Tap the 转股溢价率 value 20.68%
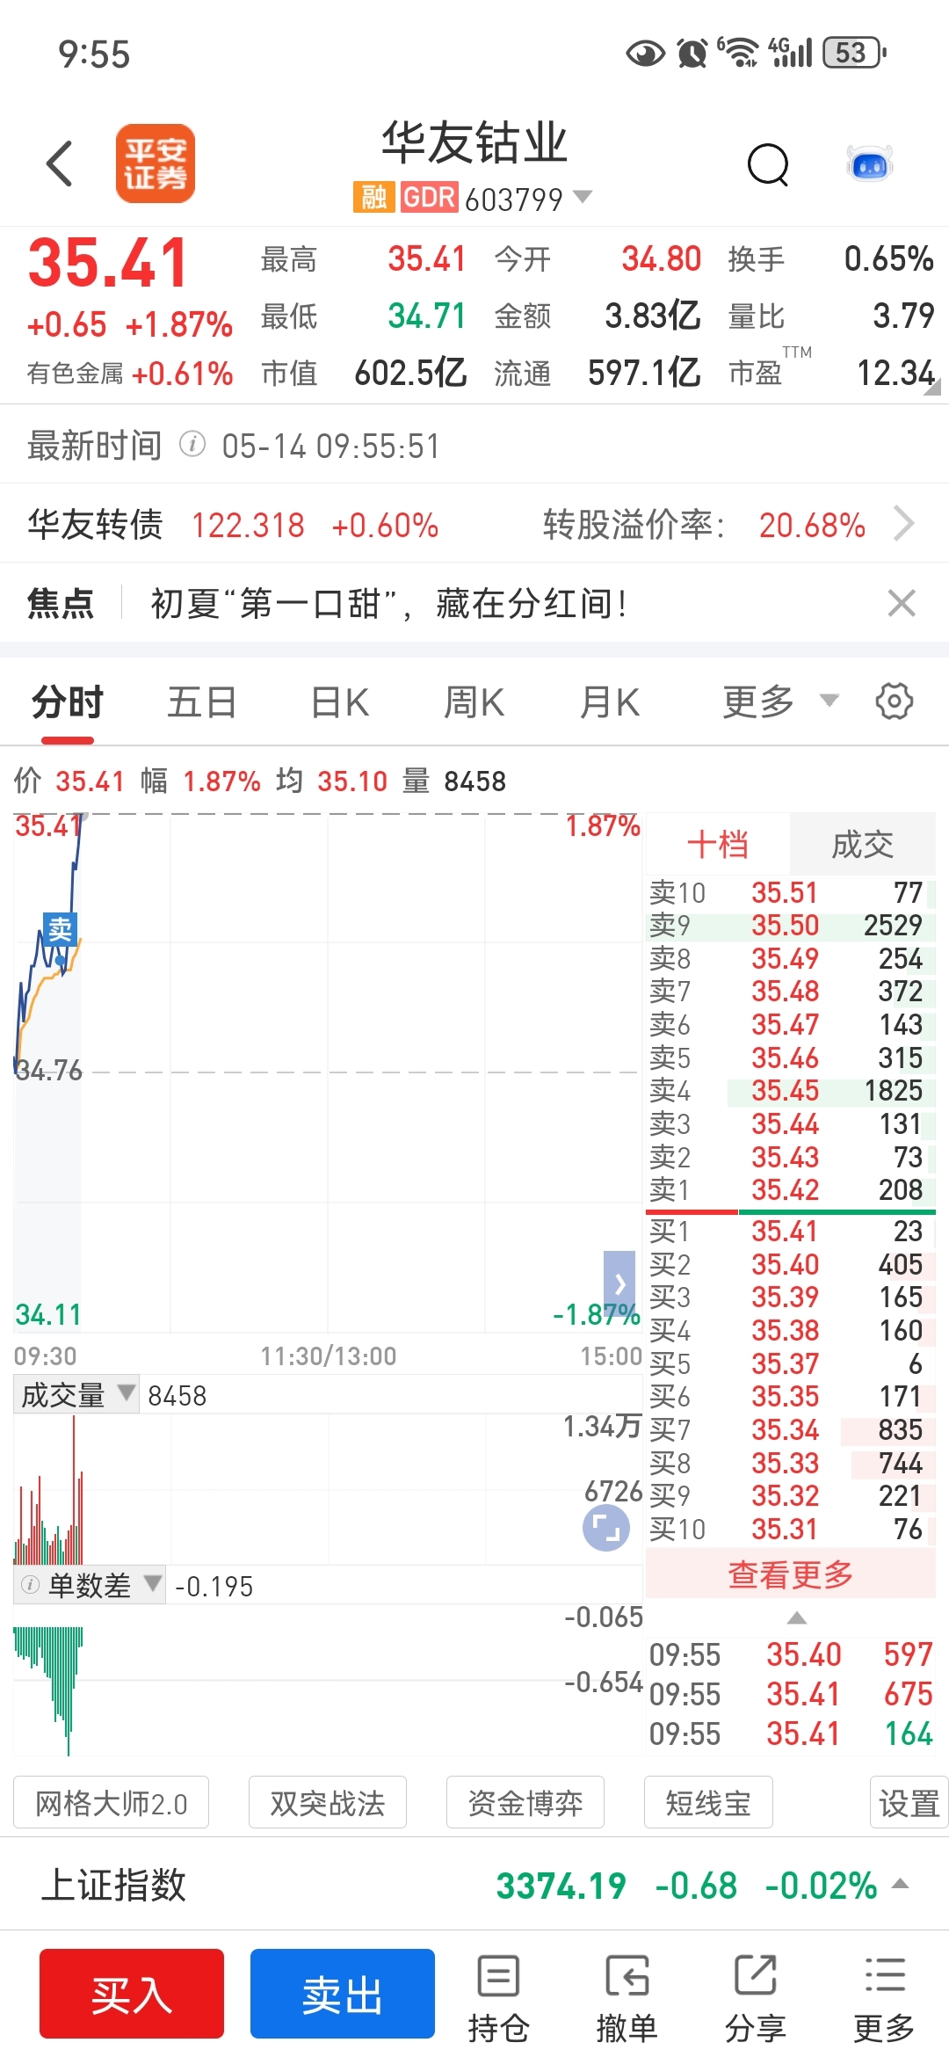949x2057 pixels. (x=812, y=525)
